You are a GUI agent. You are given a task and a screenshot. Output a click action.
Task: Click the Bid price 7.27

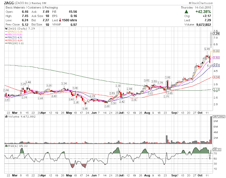[x=46, y=20]
